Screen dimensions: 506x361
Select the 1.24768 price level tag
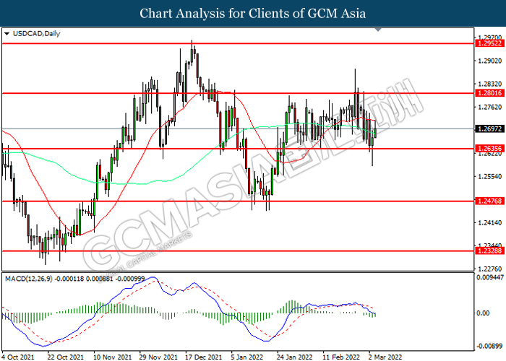click(x=489, y=201)
